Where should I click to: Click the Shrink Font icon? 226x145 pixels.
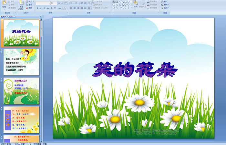pyautogui.click(x=62, y=3)
